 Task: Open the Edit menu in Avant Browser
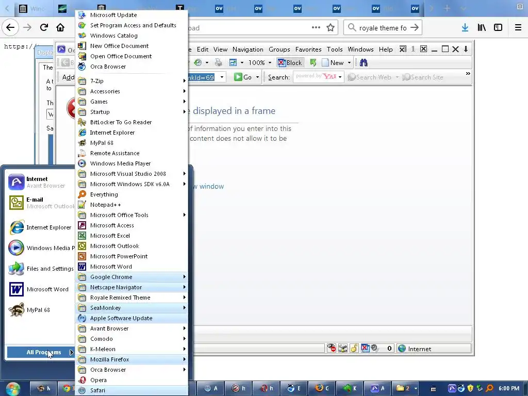click(202, 49)
